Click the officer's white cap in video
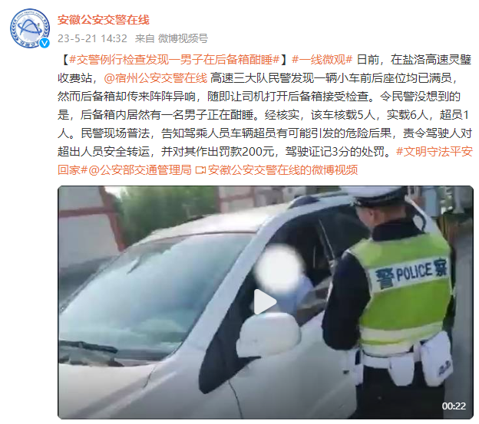This screenshot has height=424, width=479. tap(377, 196)
